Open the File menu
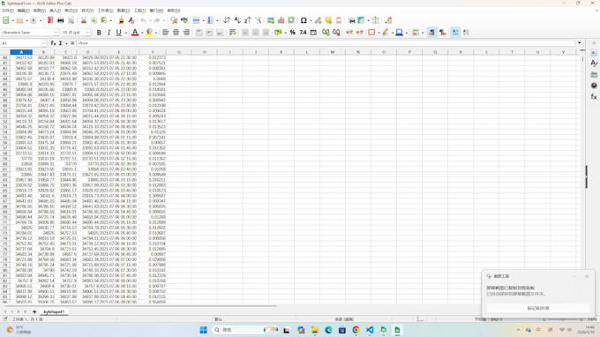 click(7, 11)
